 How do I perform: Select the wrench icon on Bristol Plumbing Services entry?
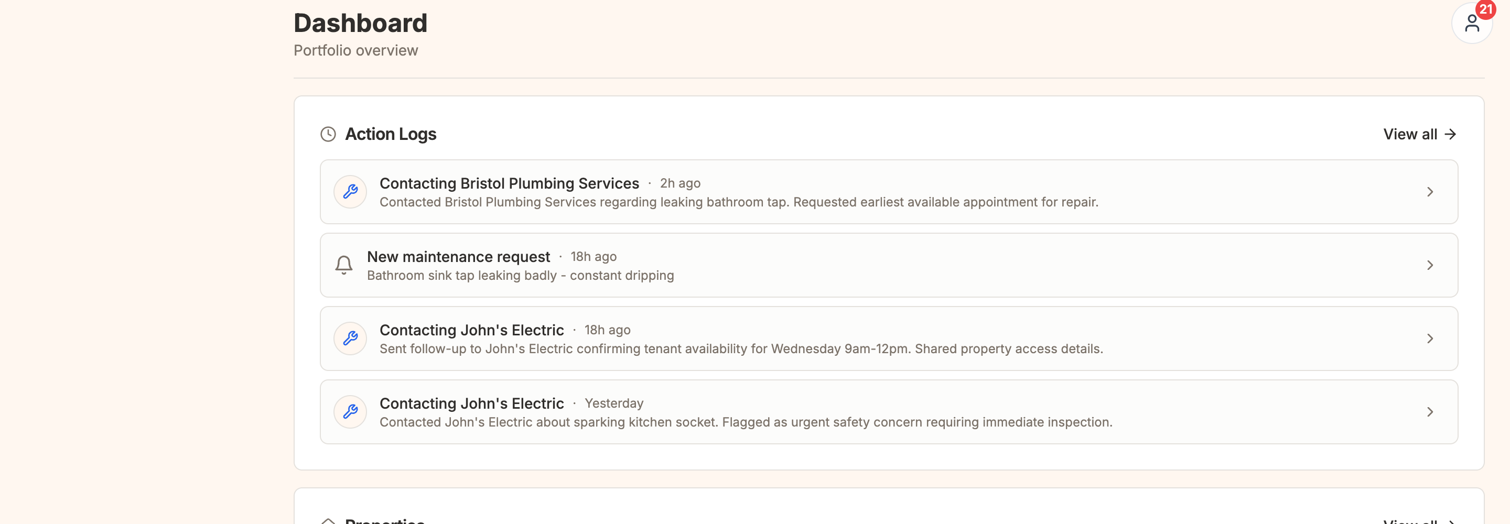click(x=350, y=191)
